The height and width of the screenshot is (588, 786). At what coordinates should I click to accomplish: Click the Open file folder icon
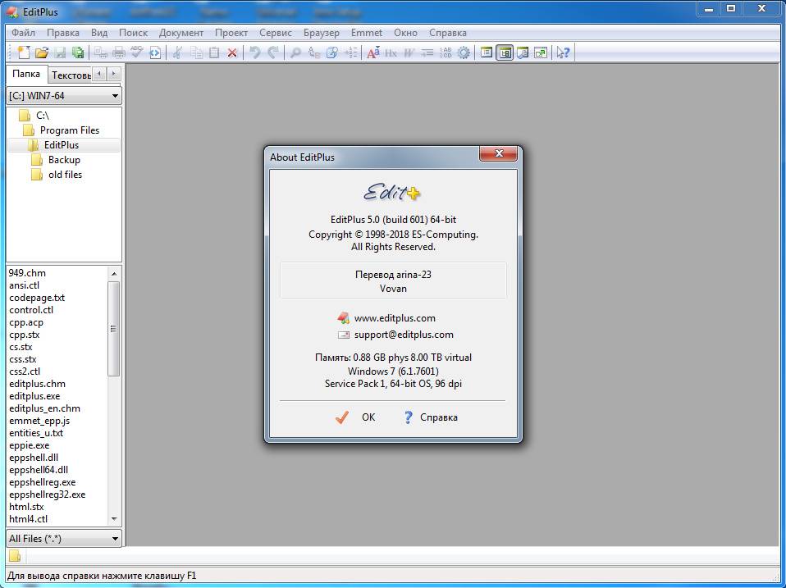tap(42, 52)
